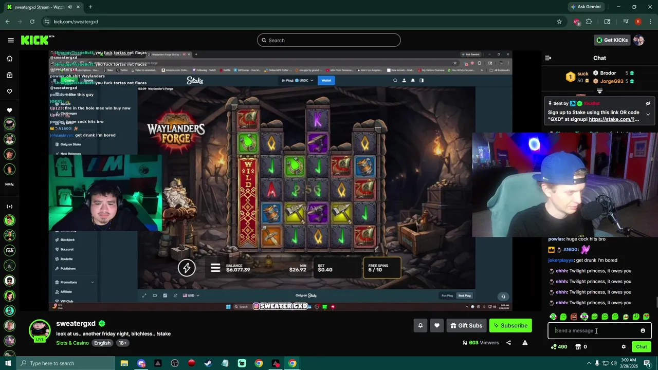This screenshot has height=370, width=658.
Task: Expand the pinned message chevron
Action: click(648, 114)
